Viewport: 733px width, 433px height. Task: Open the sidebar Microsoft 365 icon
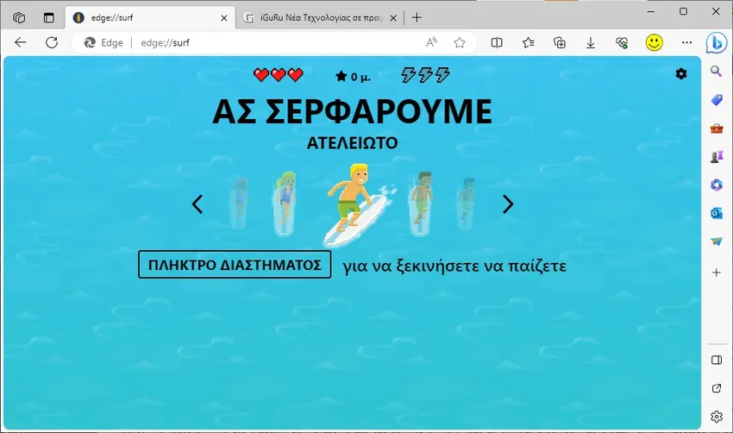(716, 185)
